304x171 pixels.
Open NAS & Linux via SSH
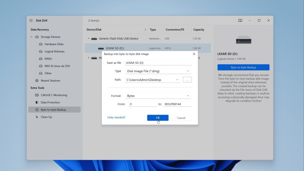point(40,66)
